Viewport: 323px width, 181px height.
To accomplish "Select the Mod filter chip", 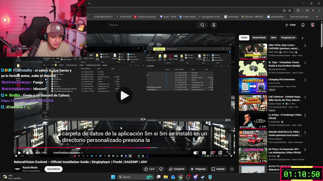I will click(x=274, y=37).
